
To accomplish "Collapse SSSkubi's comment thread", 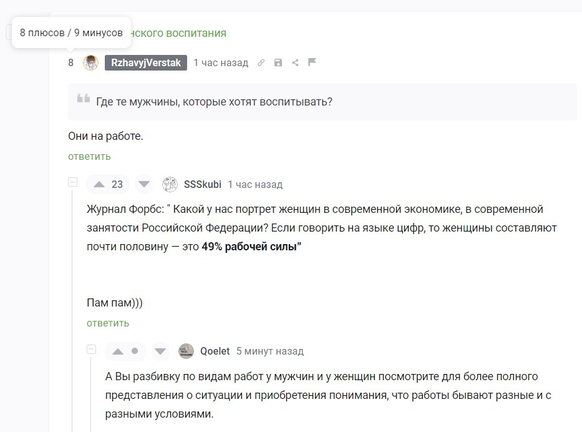I will click(x=73, y=182).
